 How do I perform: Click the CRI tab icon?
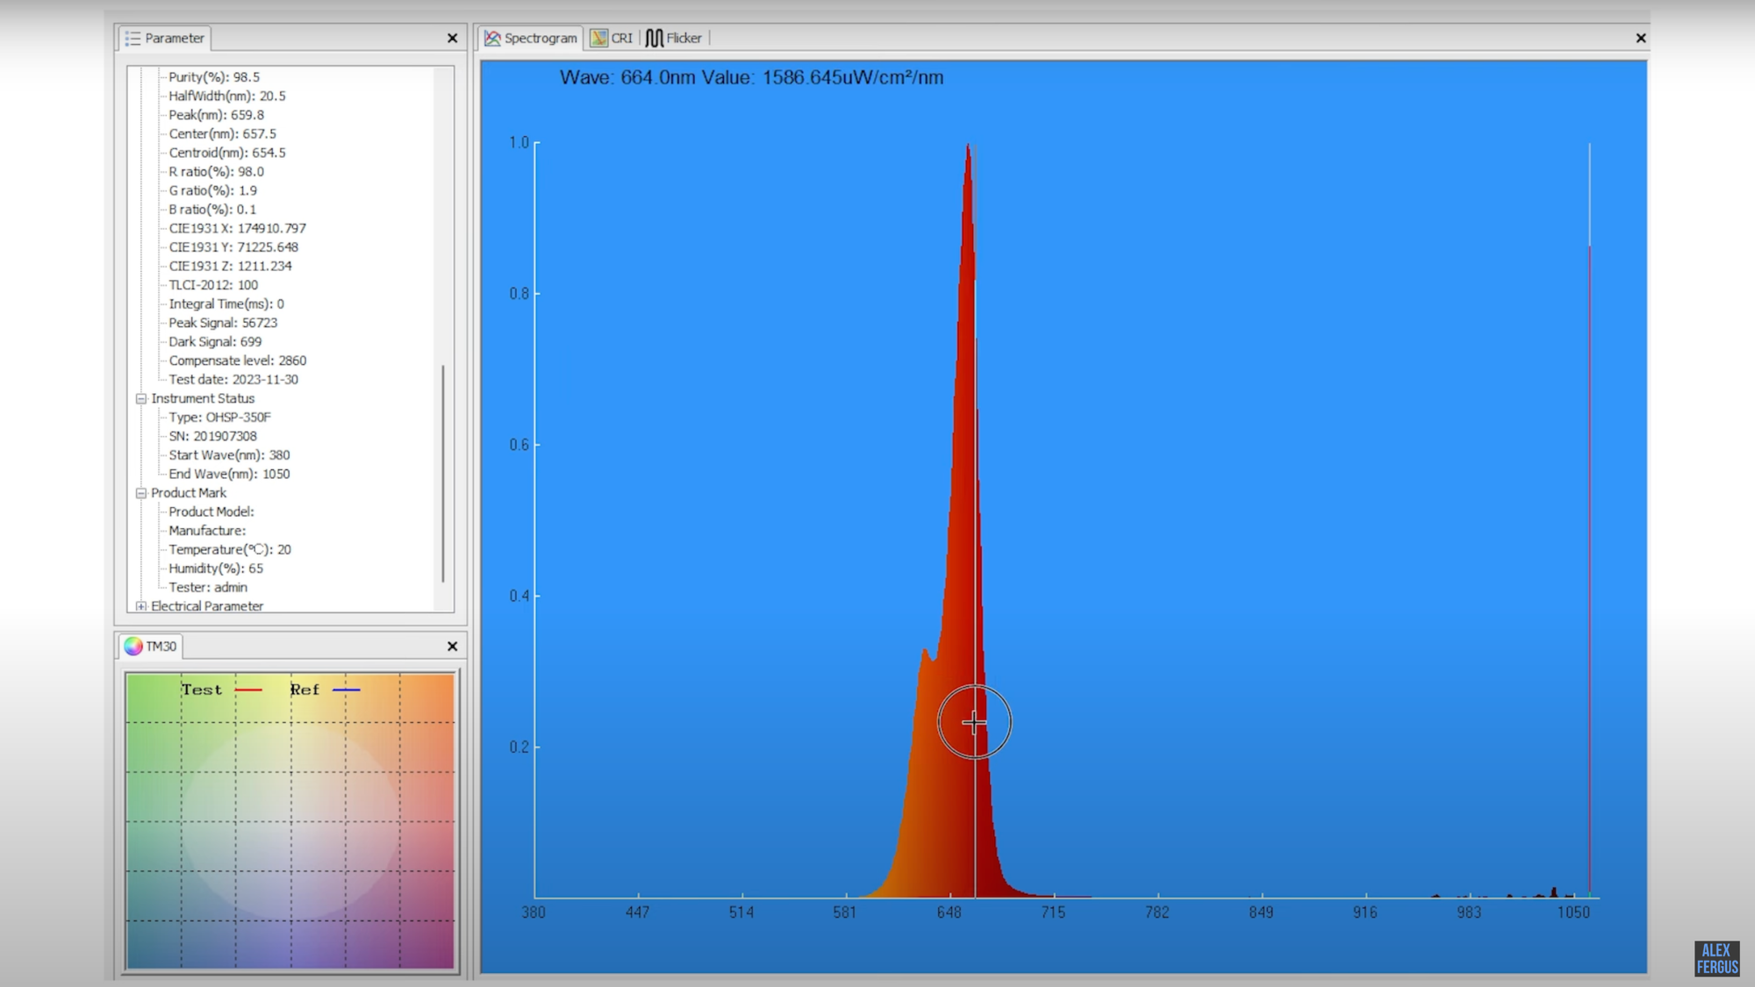(x=599, y=38)
